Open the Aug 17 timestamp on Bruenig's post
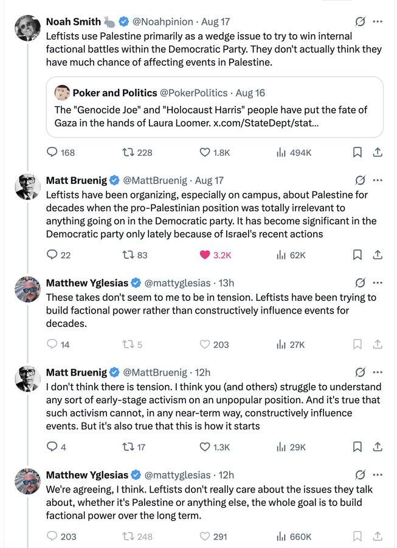Image resolution: width=397 pixels, height=548 pixels. click(209, 180)
